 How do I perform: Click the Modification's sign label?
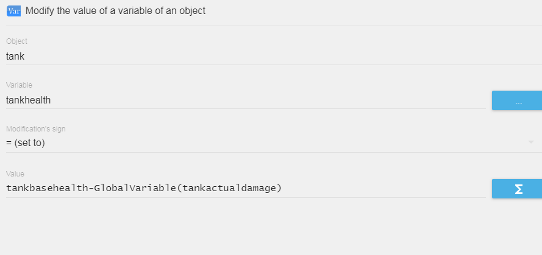[35, 129]
